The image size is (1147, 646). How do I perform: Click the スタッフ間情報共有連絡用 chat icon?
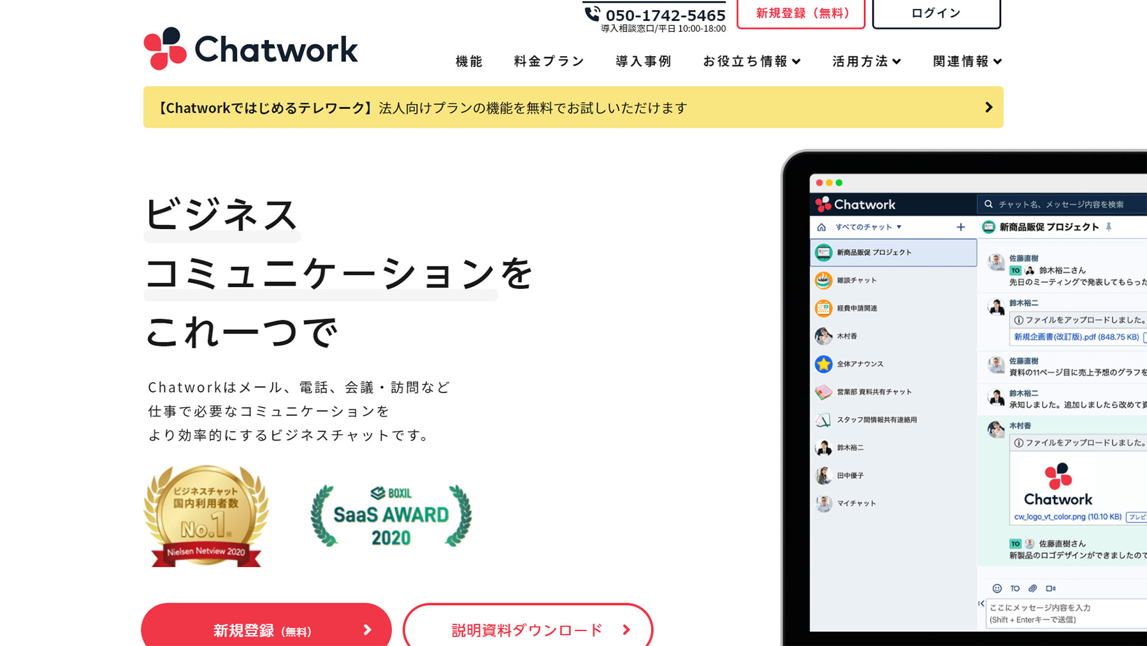823,420
